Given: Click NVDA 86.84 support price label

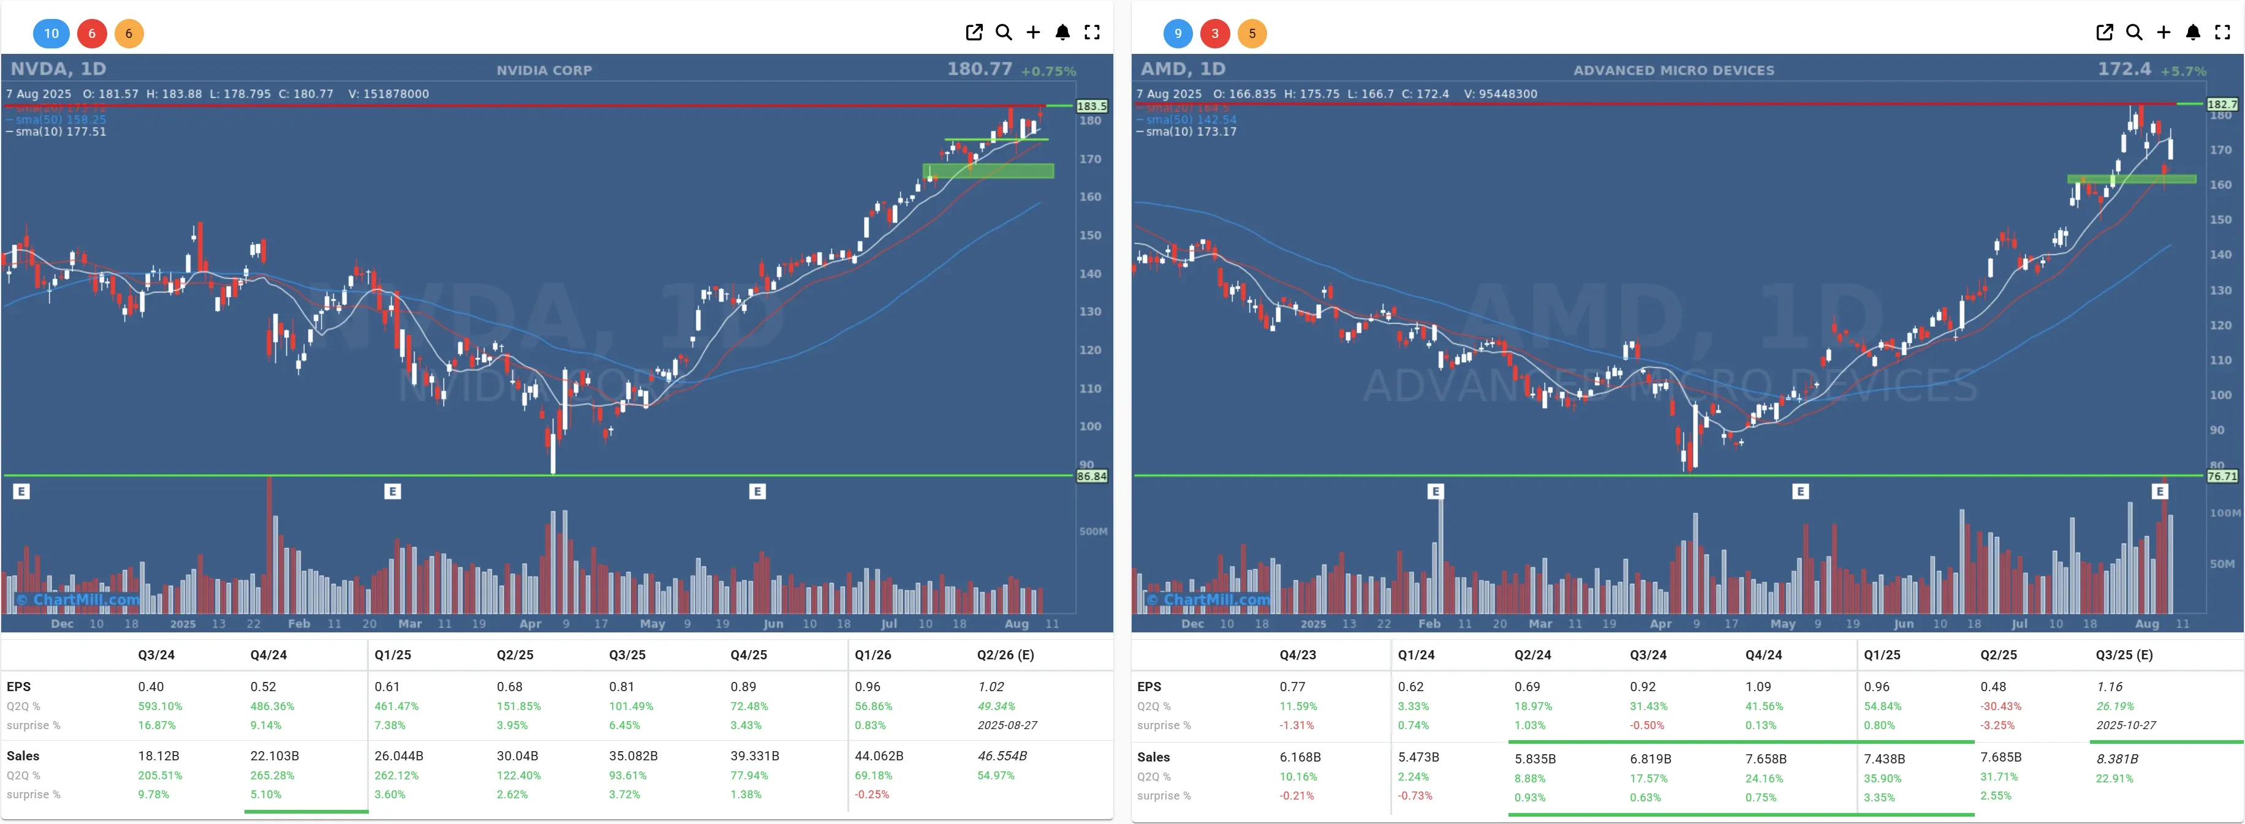Looking at the screenshot, I should pos(1092,476).
